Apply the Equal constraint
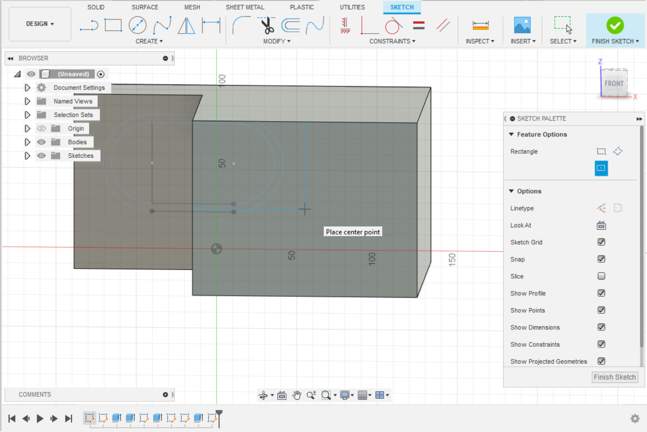Viewport: 647px width, 432px height. coord(419,25)
